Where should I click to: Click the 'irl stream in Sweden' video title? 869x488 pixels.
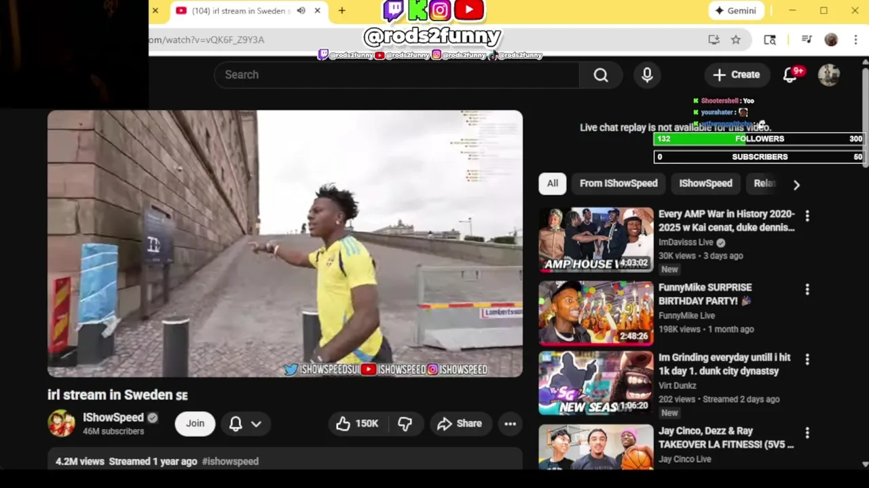117,395
